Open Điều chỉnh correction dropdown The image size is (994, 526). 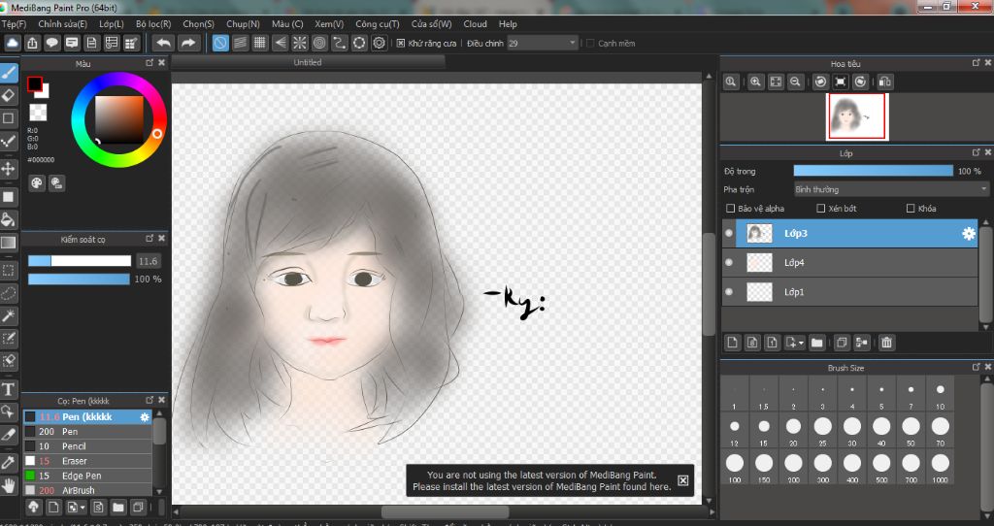coord(542,43)
